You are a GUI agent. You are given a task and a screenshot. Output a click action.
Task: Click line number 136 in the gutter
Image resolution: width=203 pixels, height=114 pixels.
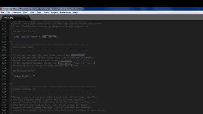pyautogui.click(x=4, y=89)
